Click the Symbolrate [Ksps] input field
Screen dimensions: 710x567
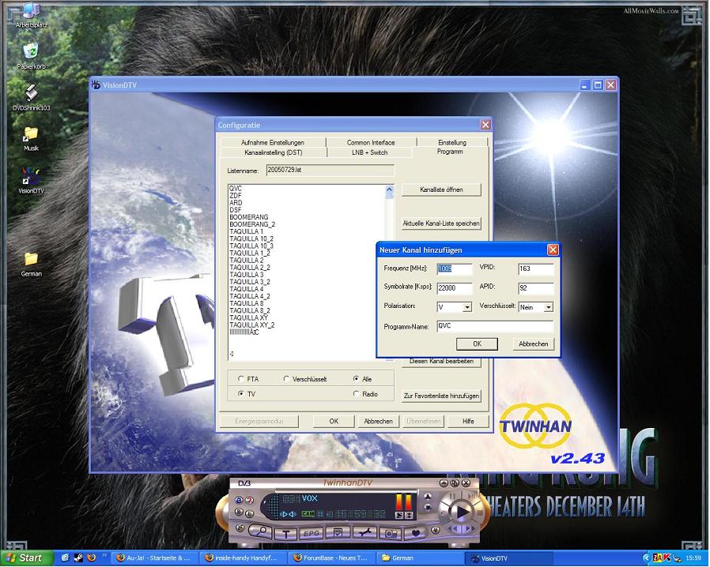[x=455, y=288]
